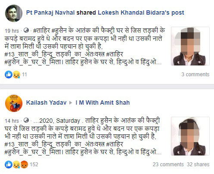The width and height of the screenshot is (214, 174).
Task: Click the sad reaction icon on first post
Action: pyautogui.click(x=16, y=75)
